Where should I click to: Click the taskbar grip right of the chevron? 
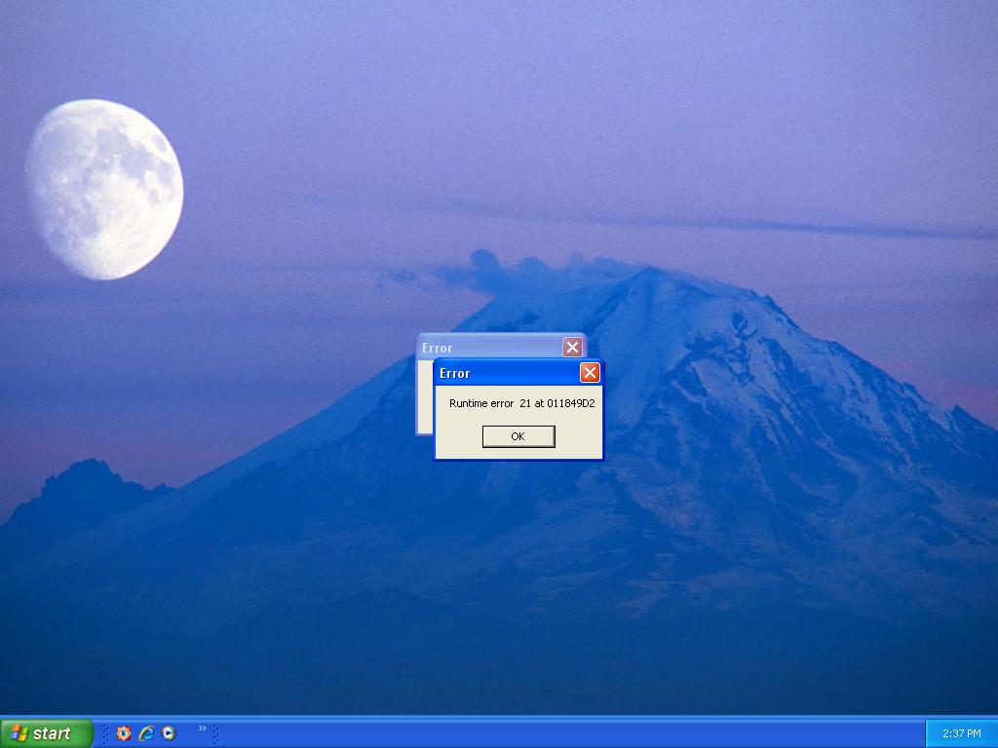[214, 733]
